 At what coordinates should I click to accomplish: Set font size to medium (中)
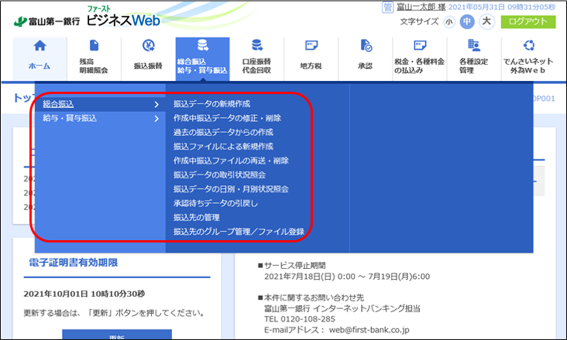(467, 22)
